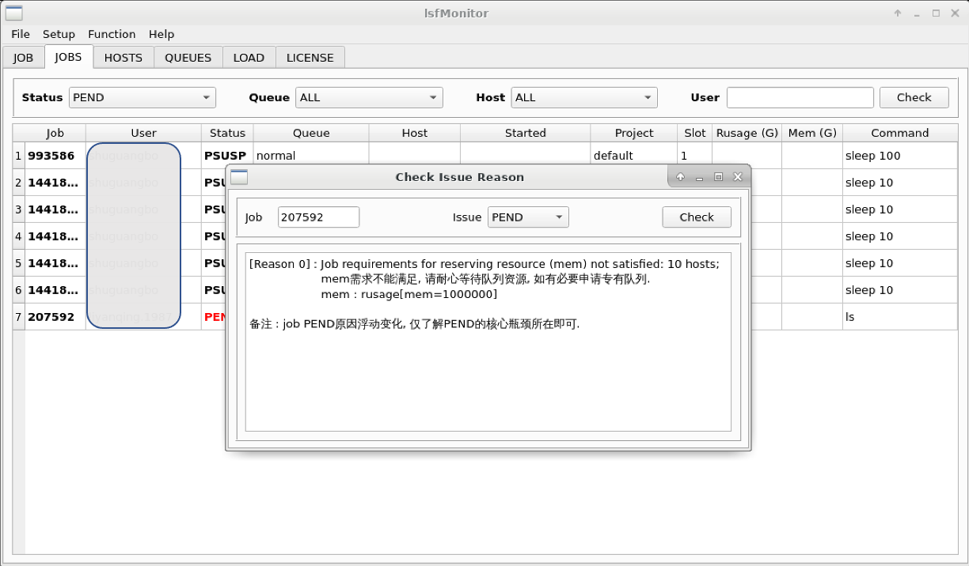Click the Job number input showing 207592
The image size is (969, 566).
pyautogui.click(x=318, y=217)
